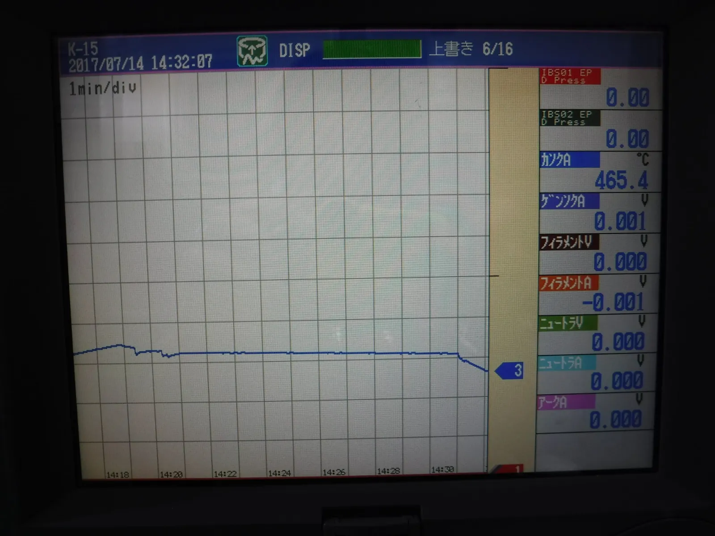715x536 pixels.
Task: Select the green ニュートラV channel label
Action: pos(568,323)
